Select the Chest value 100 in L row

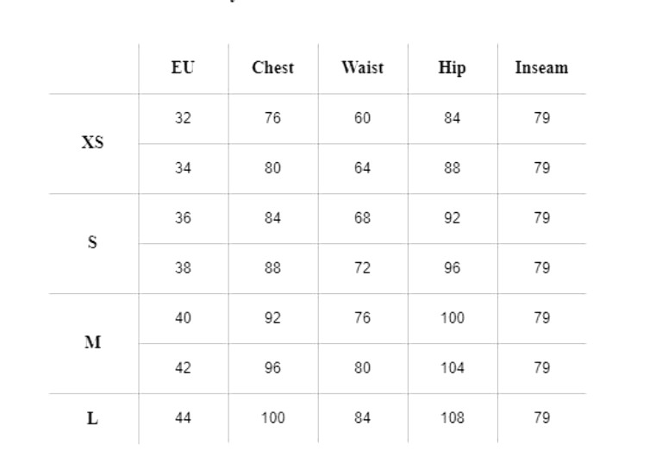coord(272,418)
